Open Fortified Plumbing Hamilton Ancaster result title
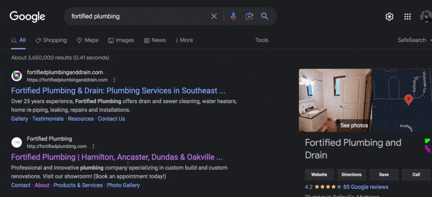Viewport: 432px width, 197px height. (117, 157)
